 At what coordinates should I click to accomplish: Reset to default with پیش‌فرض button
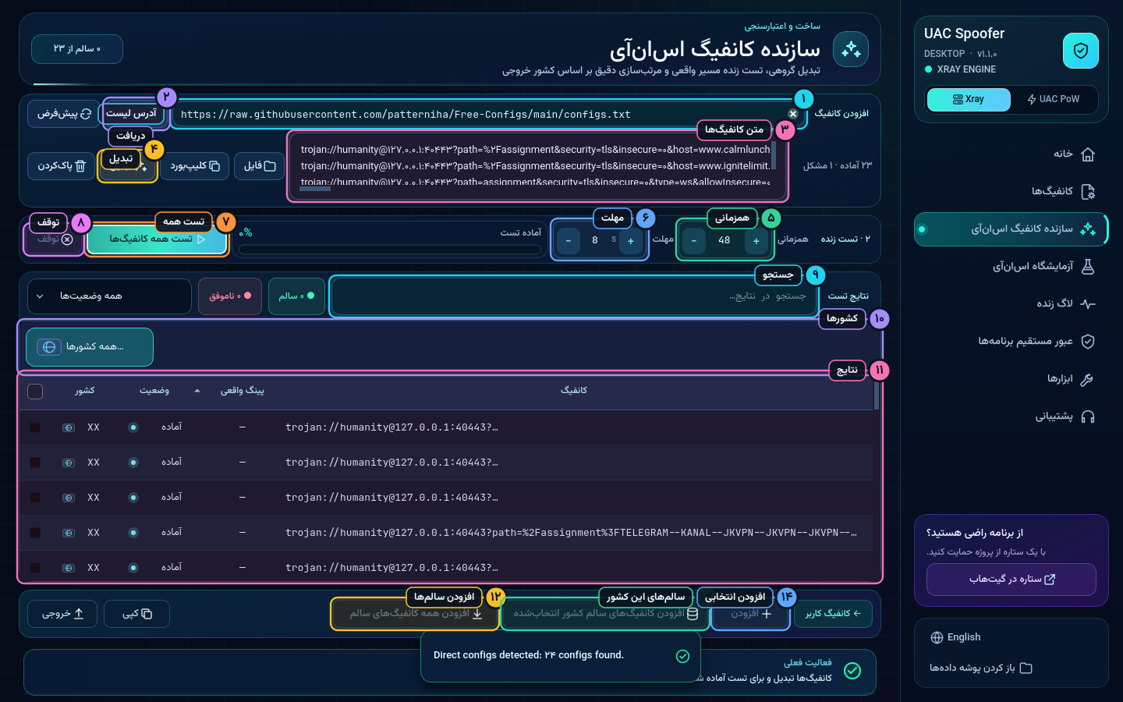[x=64, y=114]
